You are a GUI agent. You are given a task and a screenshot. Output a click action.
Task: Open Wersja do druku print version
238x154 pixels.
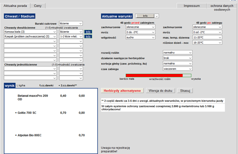click(x=161, y=91)
